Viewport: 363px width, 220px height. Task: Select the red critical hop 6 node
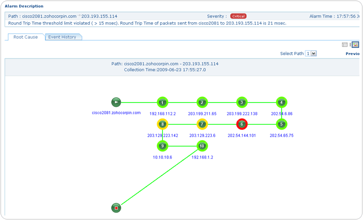point(242,124)
